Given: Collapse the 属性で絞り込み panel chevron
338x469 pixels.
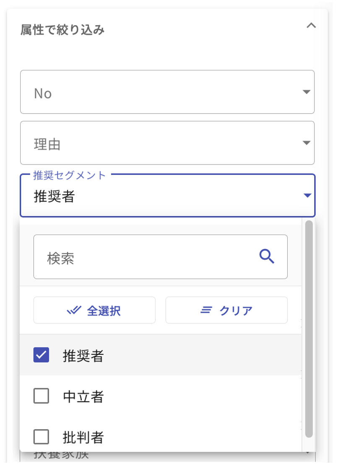Looking at the screenshot, I should (x=311, y=26).
